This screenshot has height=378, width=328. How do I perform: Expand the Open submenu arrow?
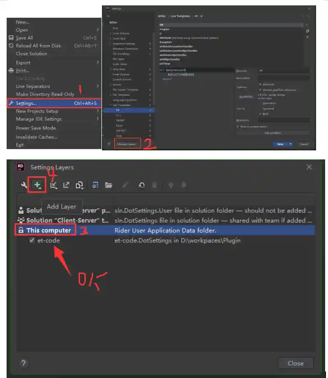point(98,30)
